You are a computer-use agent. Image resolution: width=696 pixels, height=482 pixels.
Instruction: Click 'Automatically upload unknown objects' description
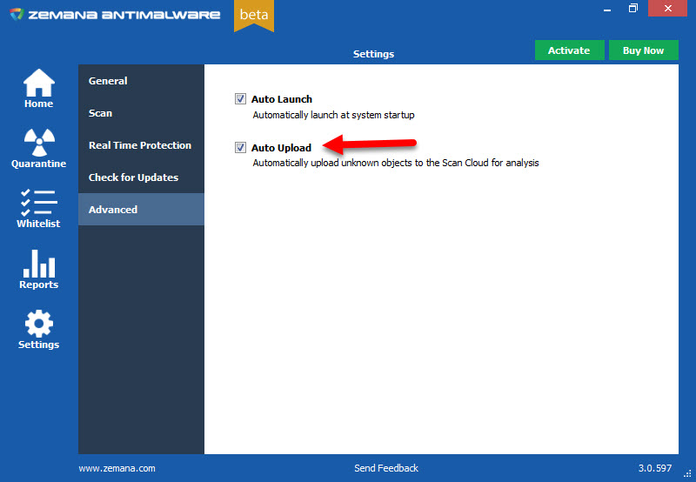(396, 163)
